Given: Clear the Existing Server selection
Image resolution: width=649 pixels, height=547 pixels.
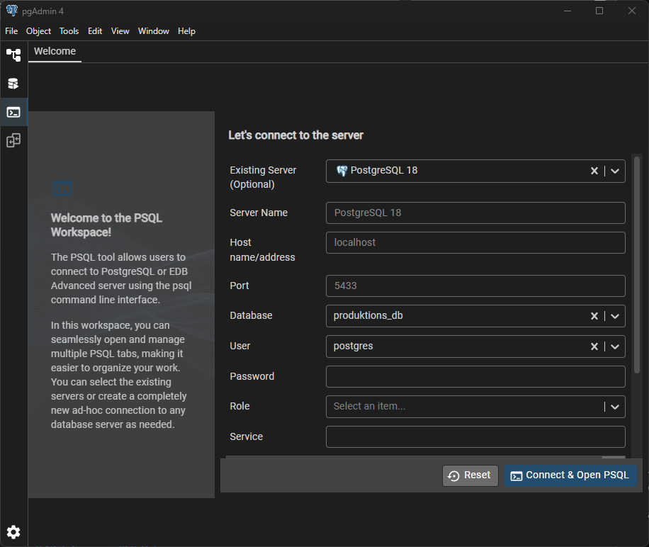Looking at the screenshot, I should (x=594, y=171).
